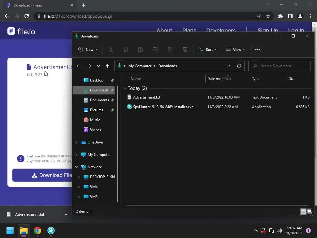Screen dimensions: 317x238
Task: Open the Sort dropdown
Action: (208, 49)
